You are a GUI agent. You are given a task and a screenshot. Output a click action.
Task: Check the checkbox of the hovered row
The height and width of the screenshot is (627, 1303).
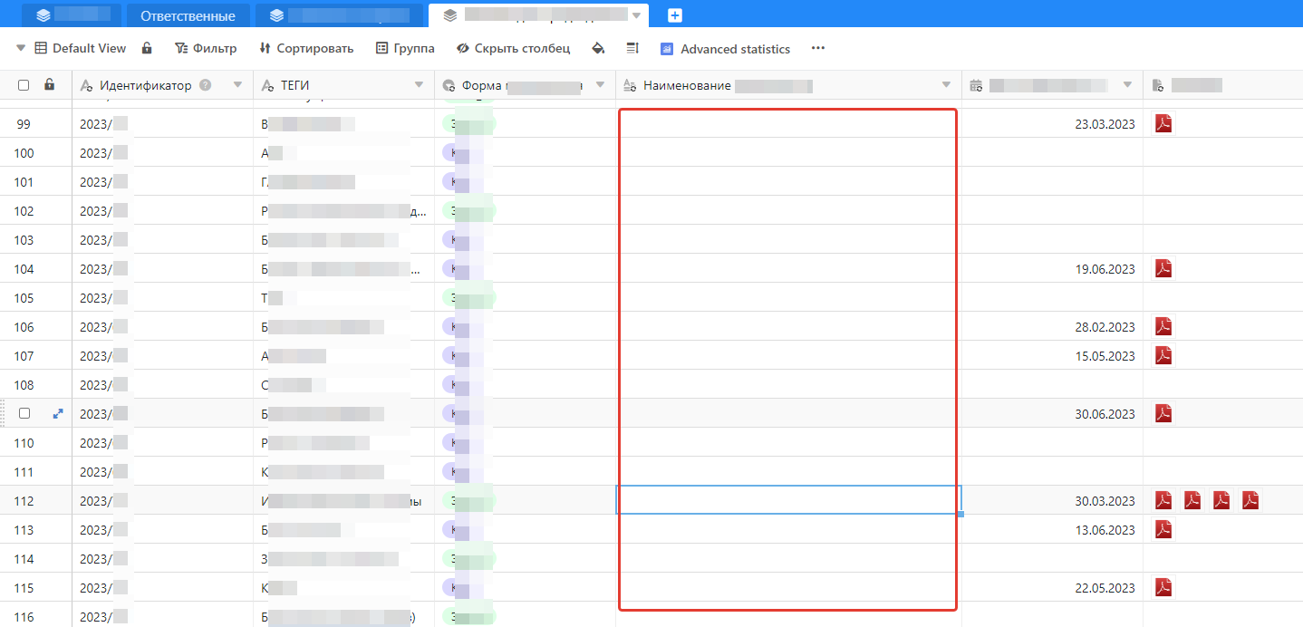click(24, 413)
